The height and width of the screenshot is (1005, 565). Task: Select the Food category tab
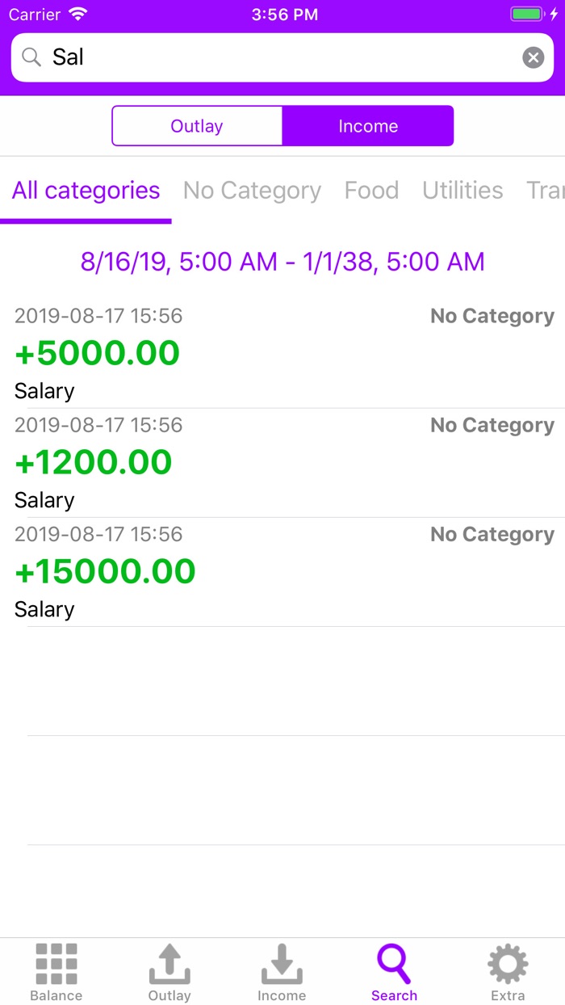click(371, 191)
